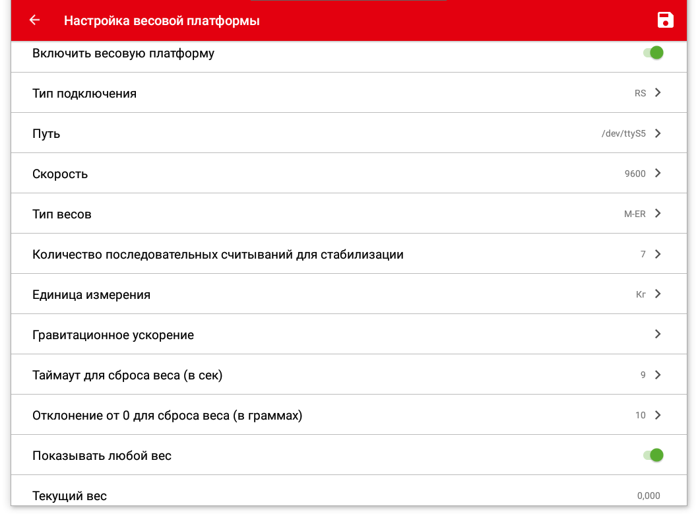Open the chevron for deviation from 0
The width and height of the screenshot is (698, 514).
tap(657, 415)
